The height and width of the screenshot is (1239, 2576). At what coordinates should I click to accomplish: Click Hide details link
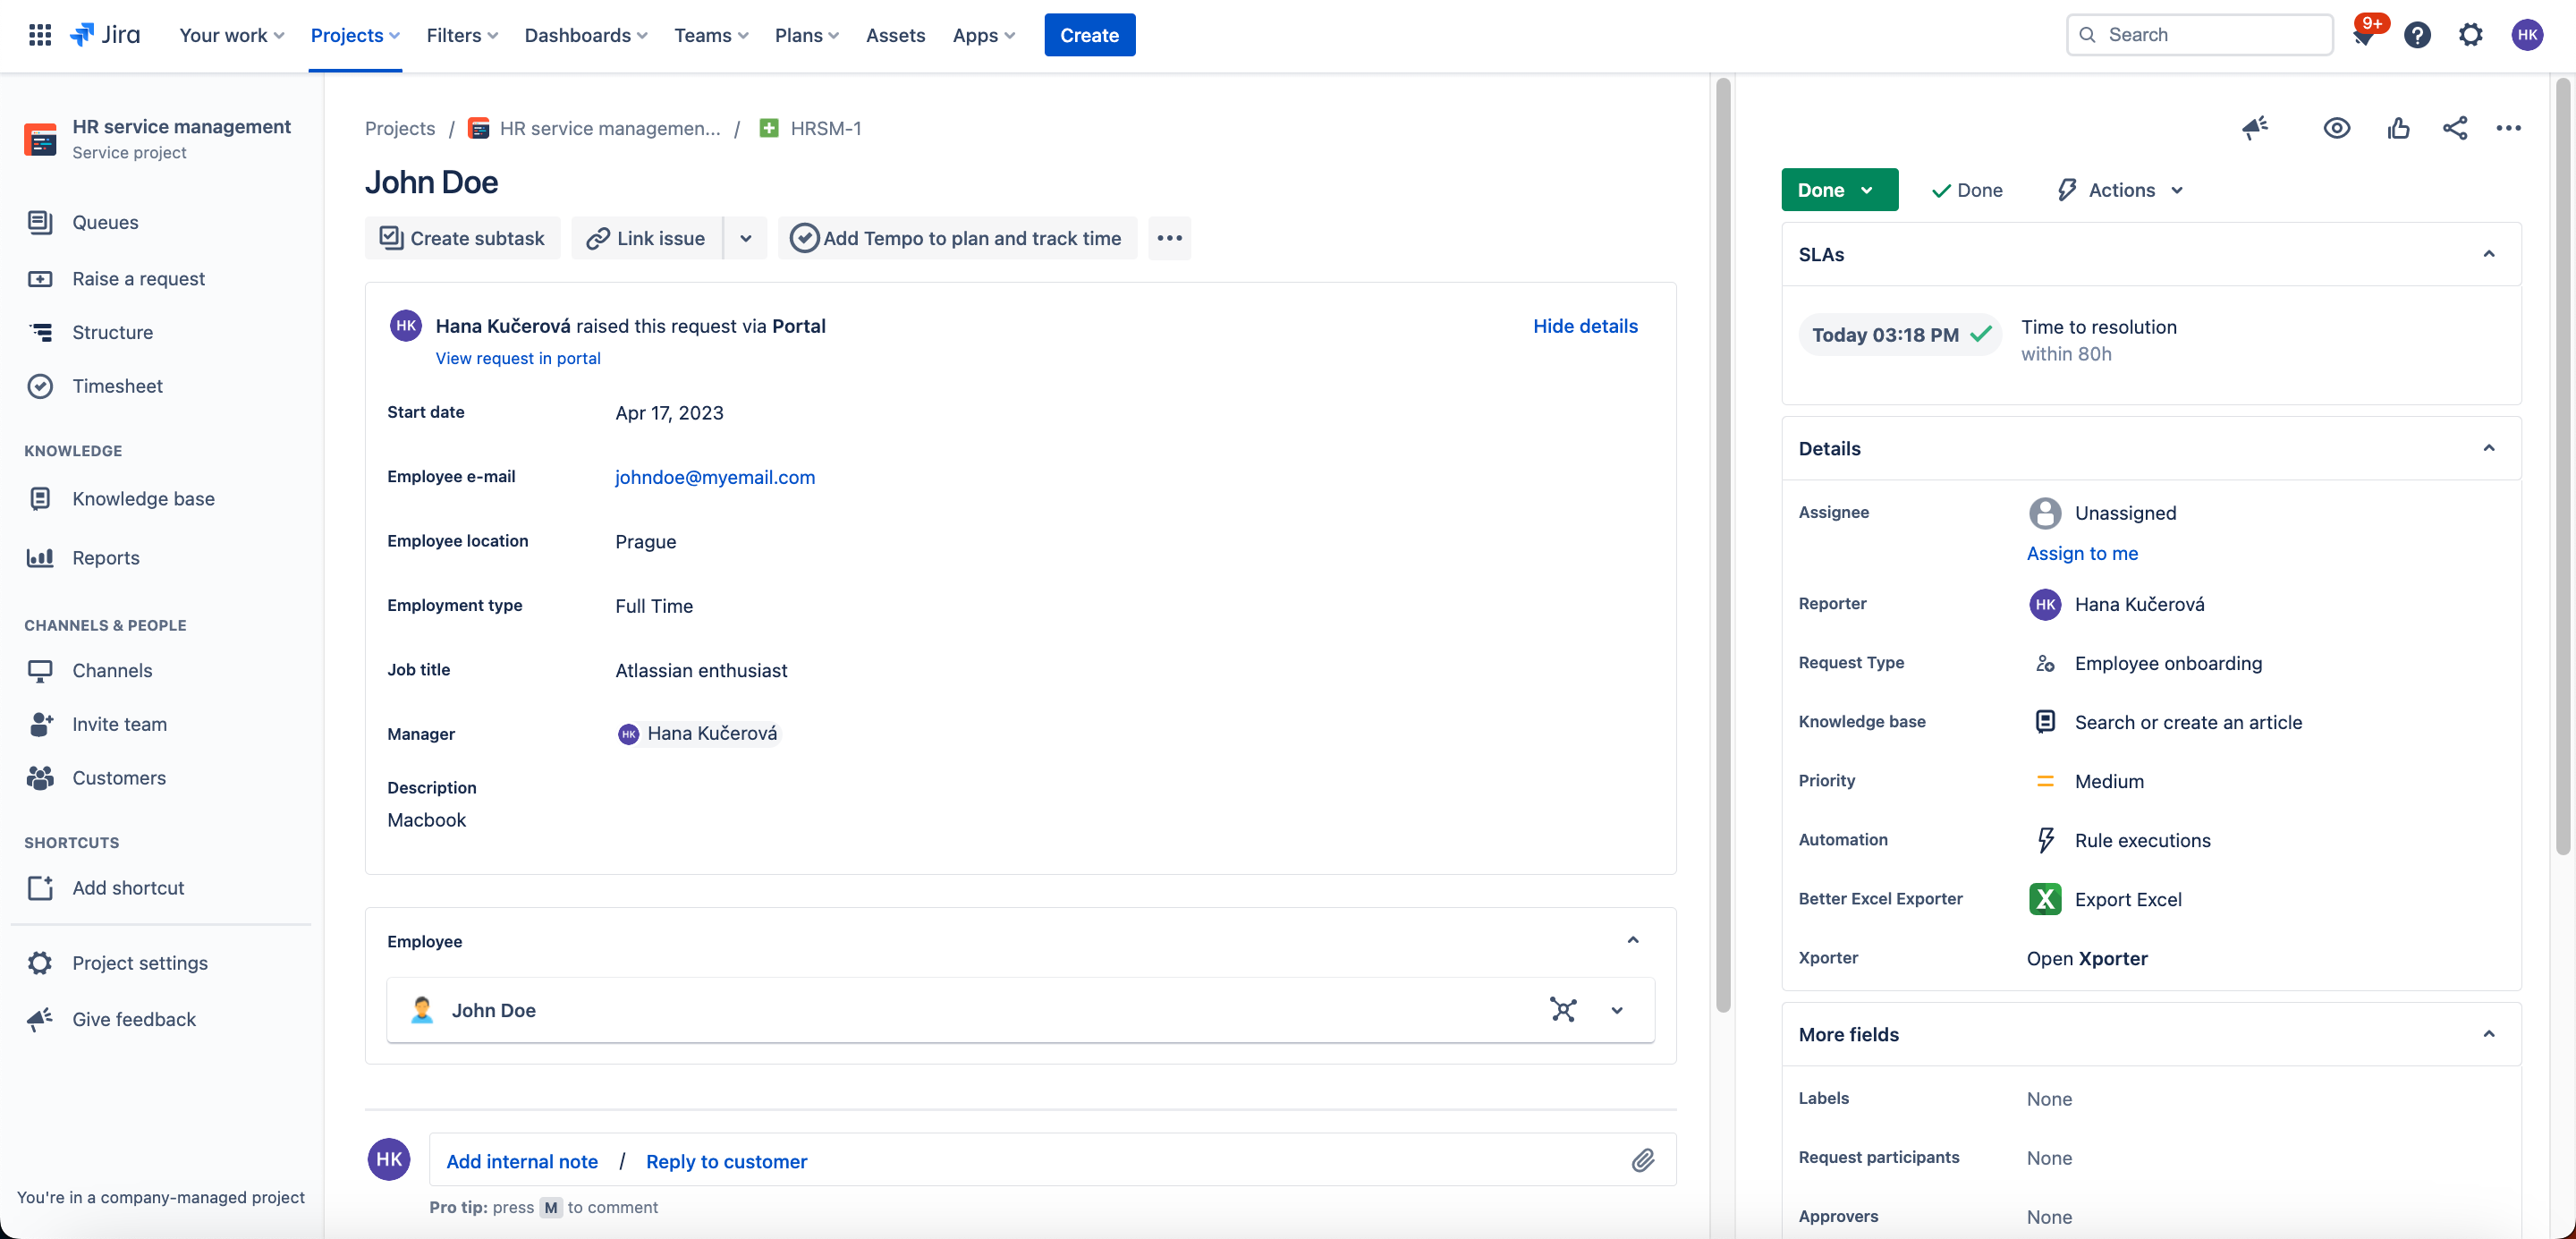pos(1585,326)
